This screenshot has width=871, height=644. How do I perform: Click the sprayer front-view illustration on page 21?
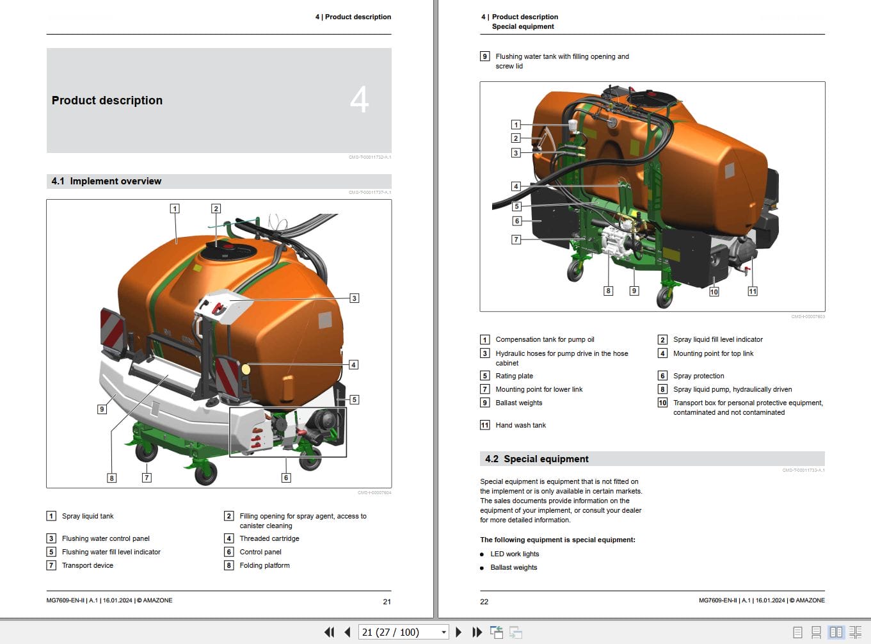tap(219, 344)
